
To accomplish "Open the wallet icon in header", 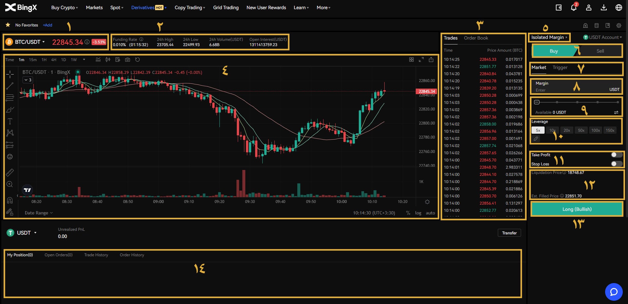I will click(559, 8).
